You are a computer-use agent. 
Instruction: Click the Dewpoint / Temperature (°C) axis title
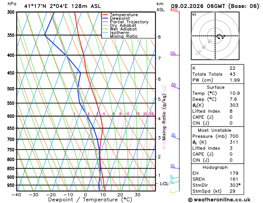[x=90, y=200]
